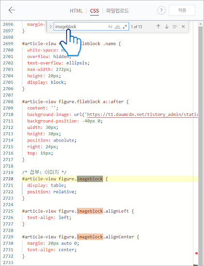Toggle Use Regular Expression option
The height and width of the screenshot is (266, 204).
125,27
